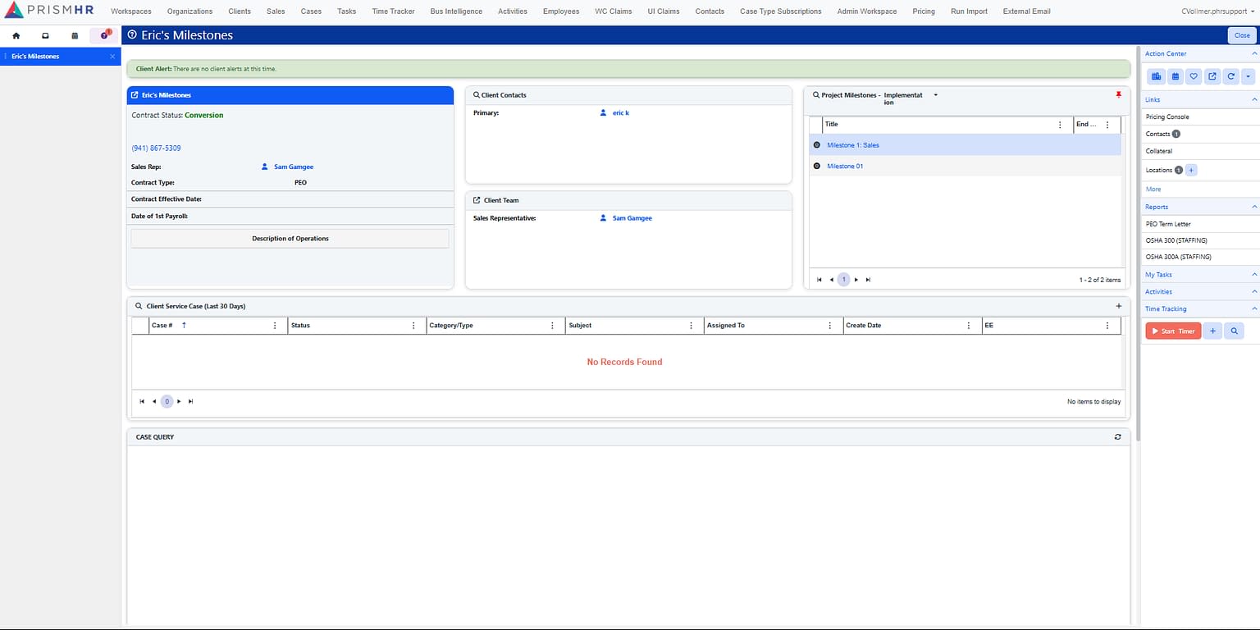Open the Cases menu item
Image resolution: width=1260 pixels, height=630 pixels.
pos(310,11)
